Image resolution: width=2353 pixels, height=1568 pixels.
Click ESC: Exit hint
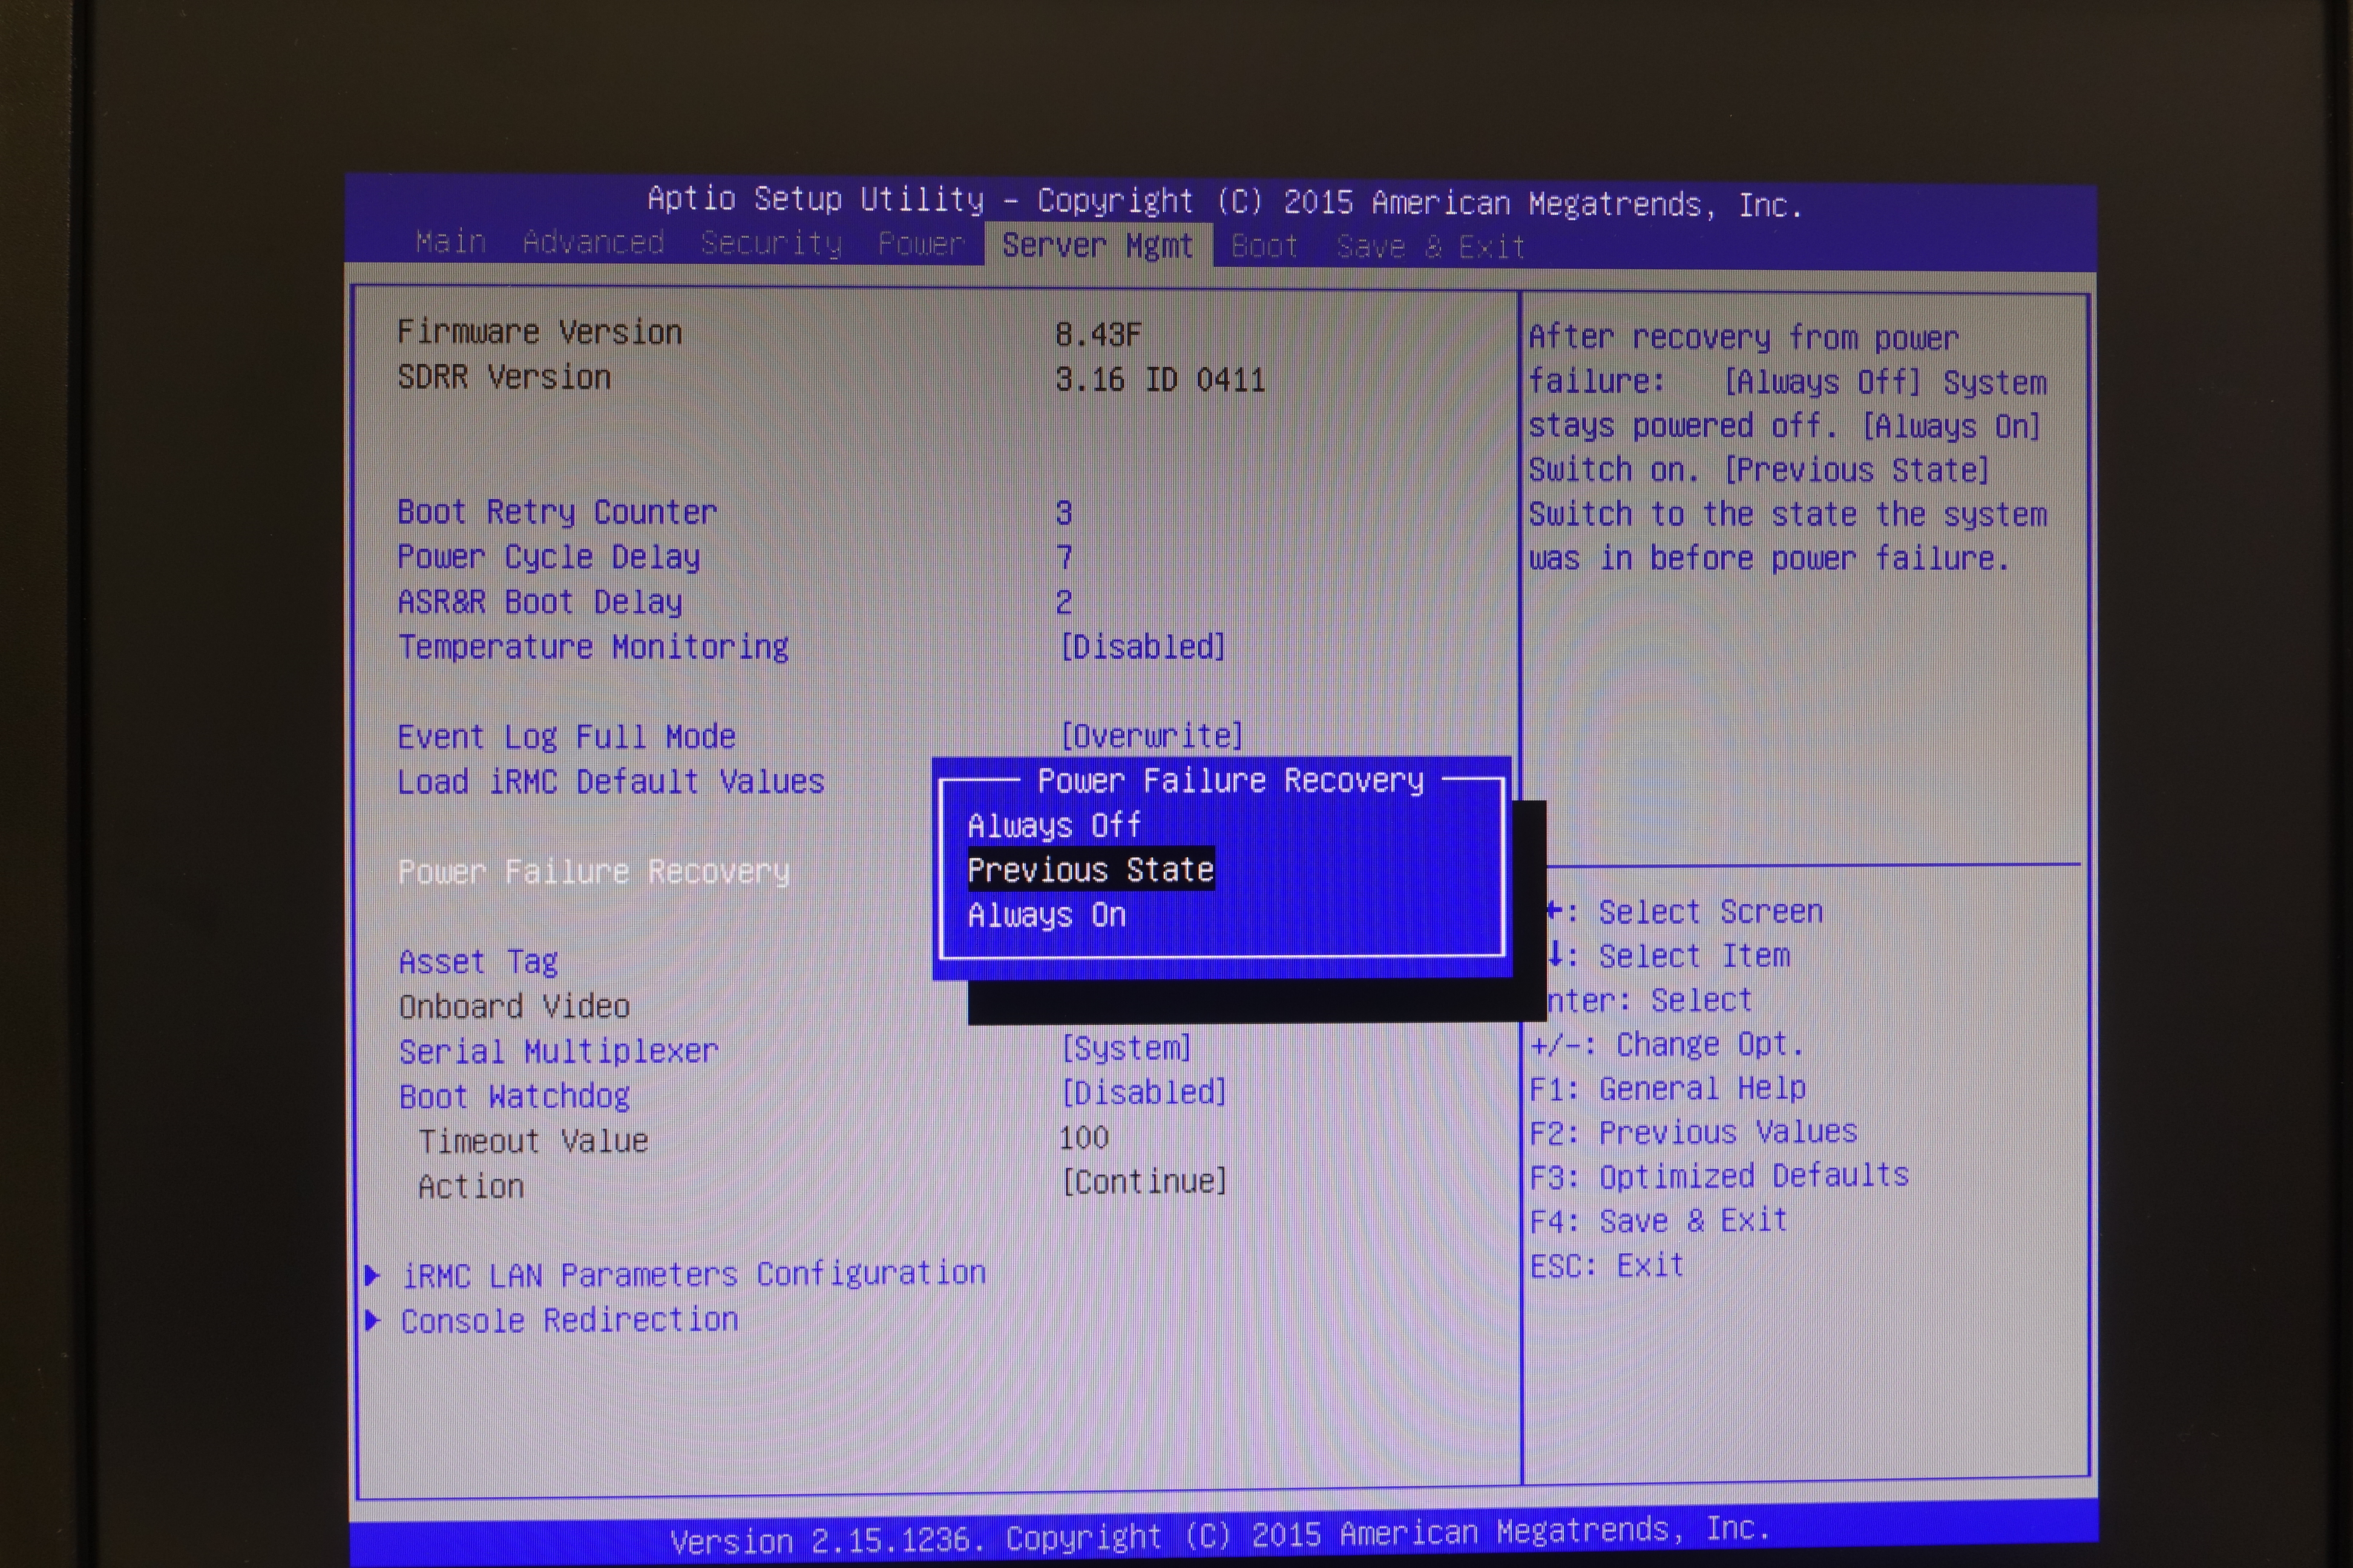(x=1607, y=1266)
